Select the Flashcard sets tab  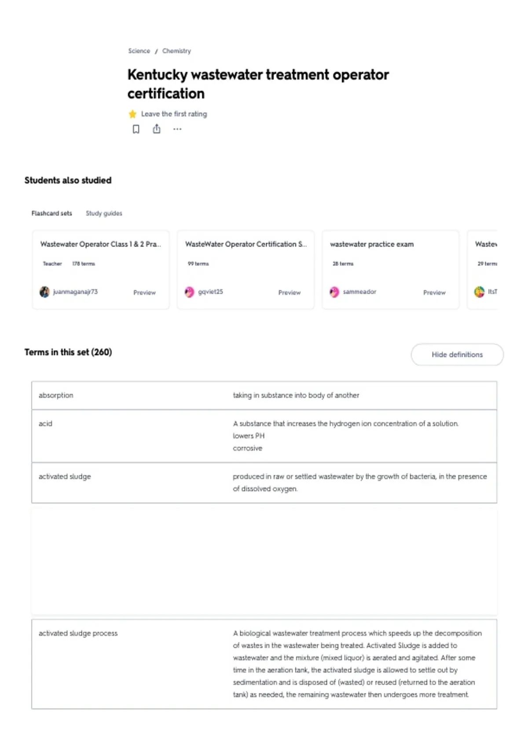51,213
